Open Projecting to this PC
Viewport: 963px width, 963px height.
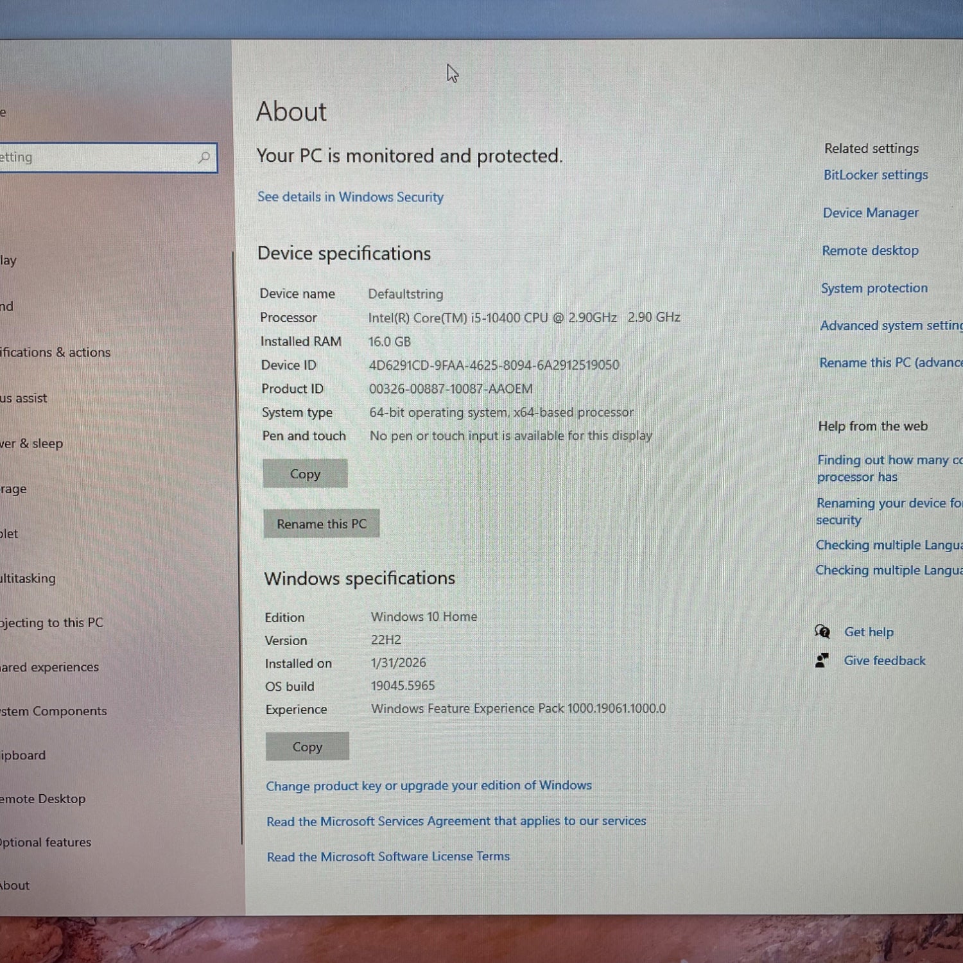(x=51, y=622)
